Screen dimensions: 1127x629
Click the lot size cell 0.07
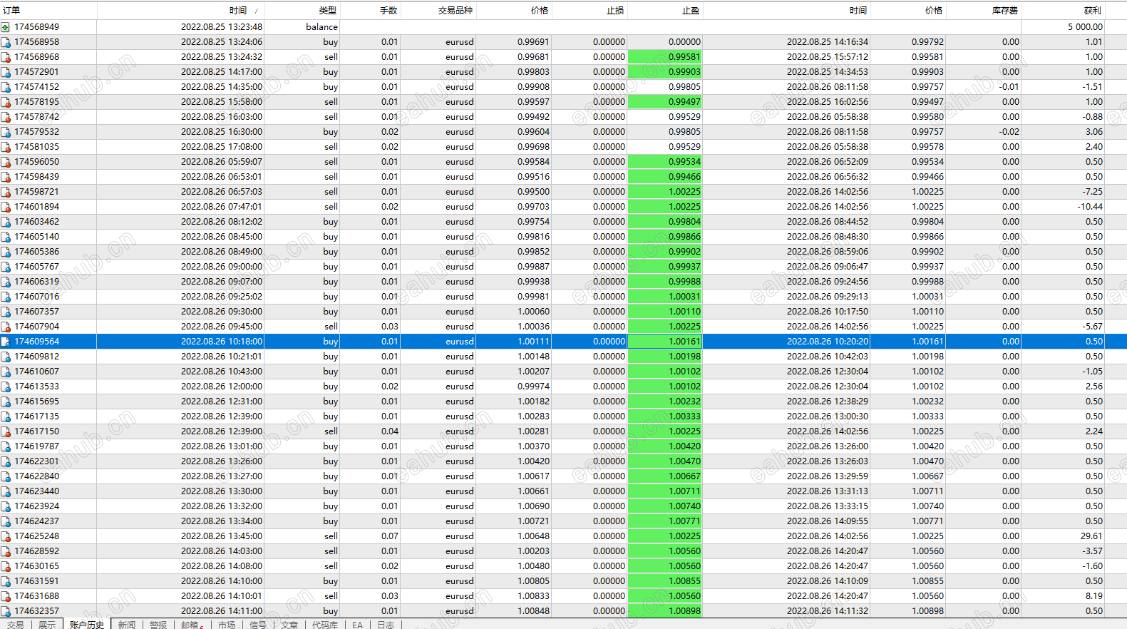tap(389, 536)
